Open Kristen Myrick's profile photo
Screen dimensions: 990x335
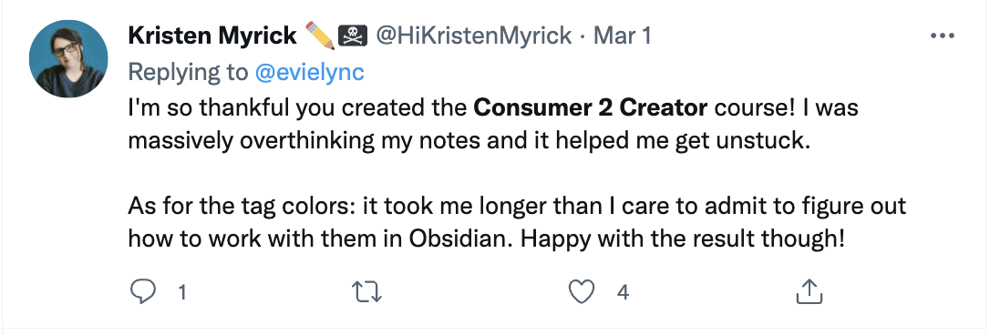point(68,58)
